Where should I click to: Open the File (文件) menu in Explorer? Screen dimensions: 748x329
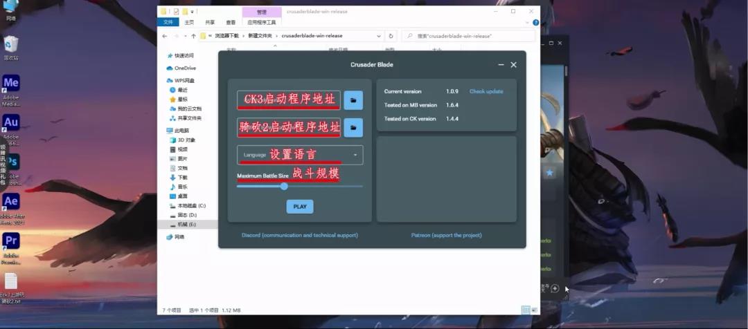point(168,22)
